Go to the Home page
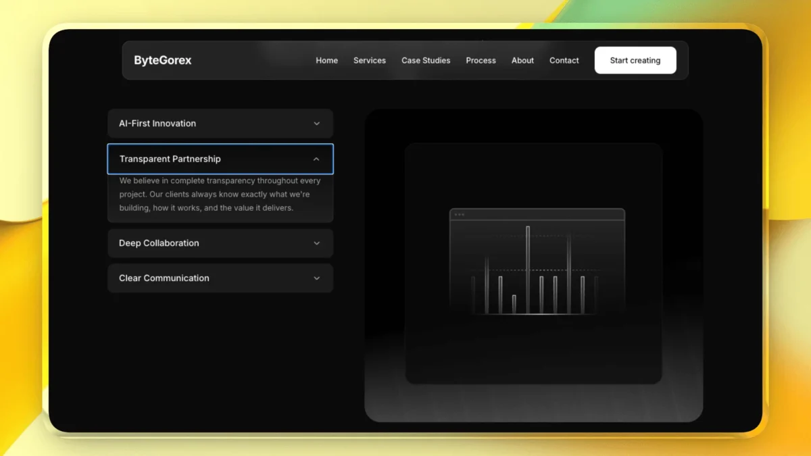811x456 pixels. [x=326, y=60]
